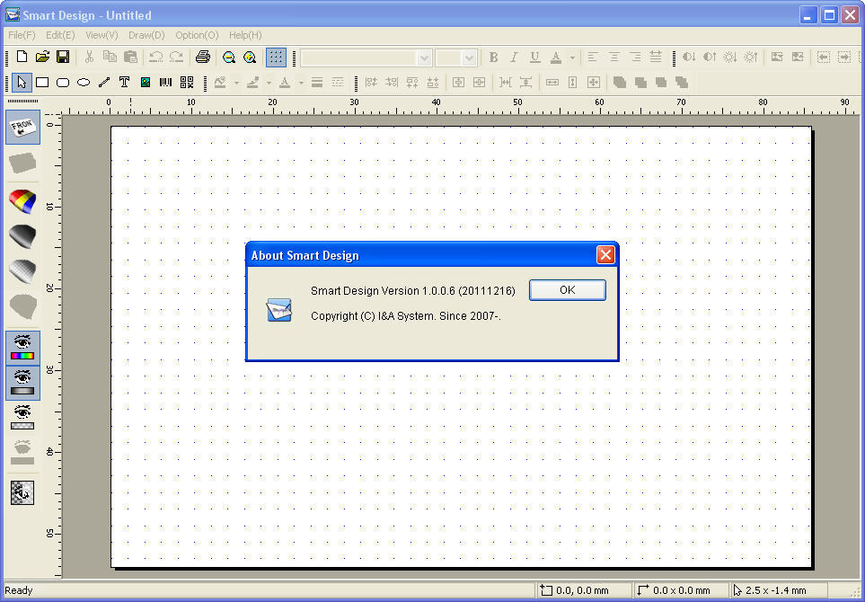
Task: Select the Rectangle drawing tool
Action: 42,83
